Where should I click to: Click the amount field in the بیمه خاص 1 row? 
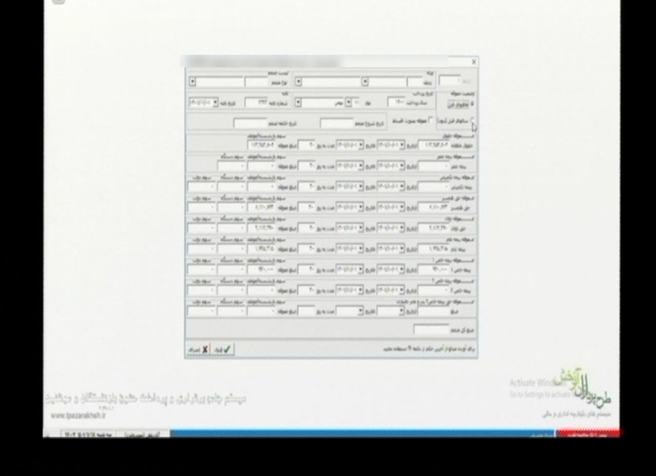[x=434, y=270]
